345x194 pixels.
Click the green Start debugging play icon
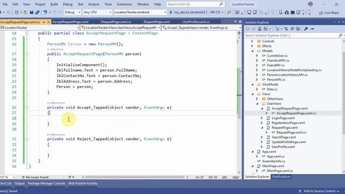coord(171,12)
